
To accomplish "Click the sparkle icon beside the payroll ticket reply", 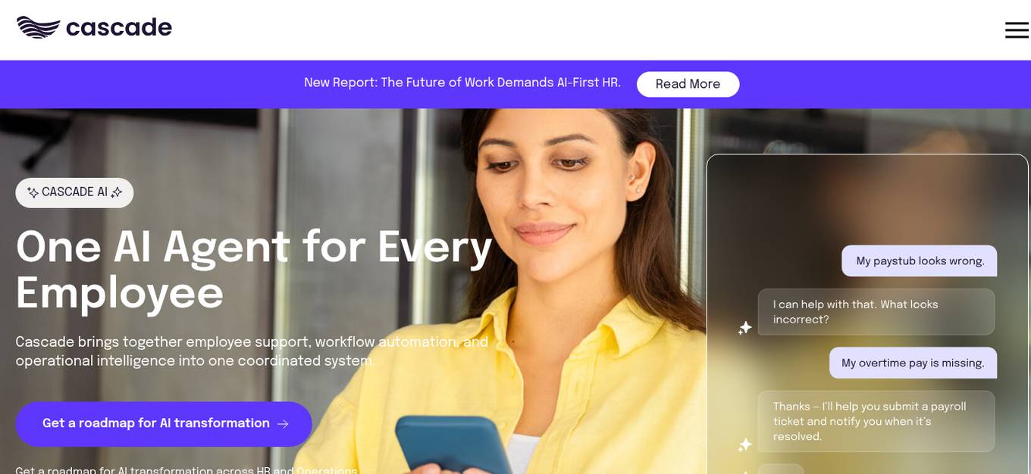I will (x=745, y=445).
